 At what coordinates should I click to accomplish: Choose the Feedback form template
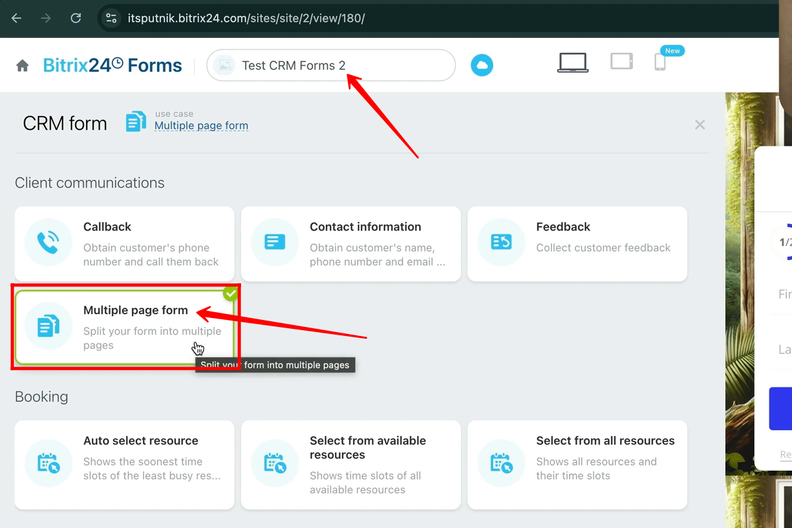(577, 244)
